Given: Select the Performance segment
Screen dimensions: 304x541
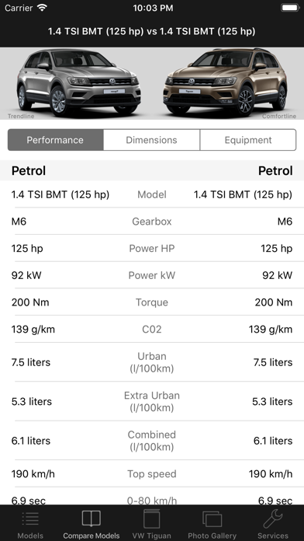Looking at the screenshot, I should pyautogui.click(x=55, y=140).
